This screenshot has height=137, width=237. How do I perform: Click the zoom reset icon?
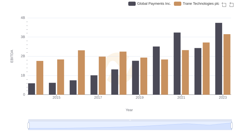pyautogui.click(x=231, y=4)
